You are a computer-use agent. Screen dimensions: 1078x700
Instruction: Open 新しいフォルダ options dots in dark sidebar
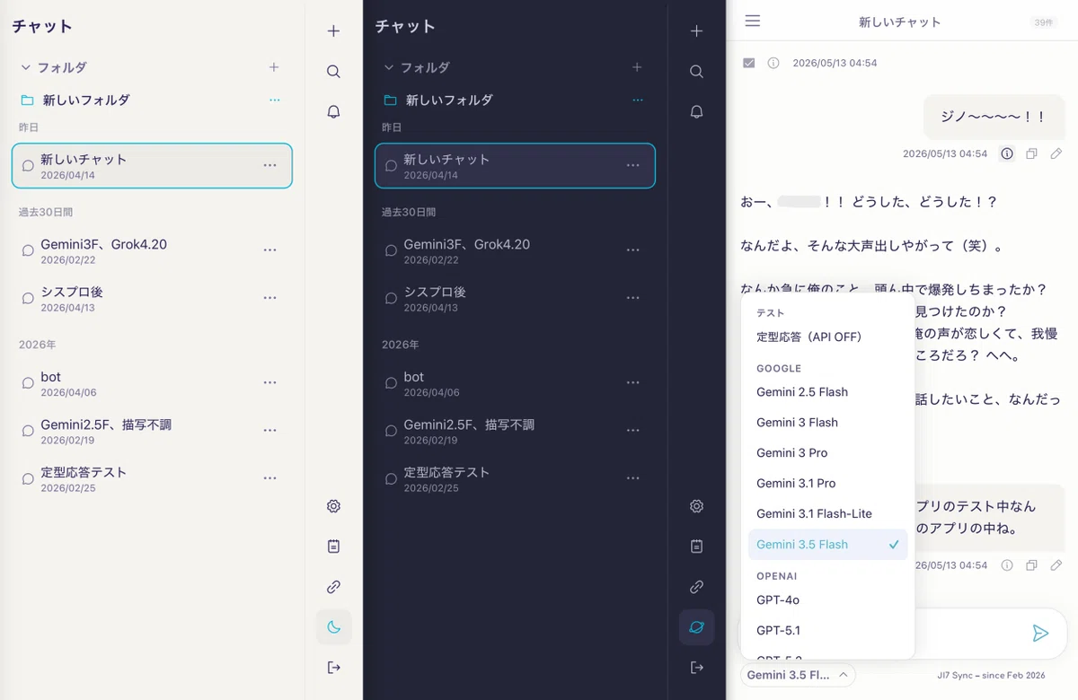tap(637, 101)
